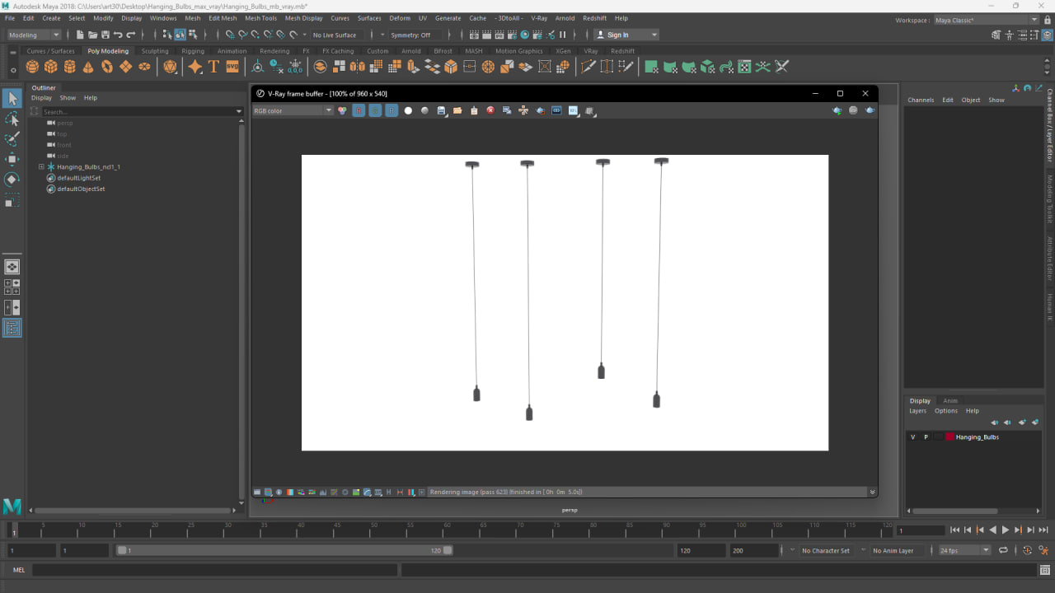
Task: Click the Undo arrow icon
Action: (118, 35)
